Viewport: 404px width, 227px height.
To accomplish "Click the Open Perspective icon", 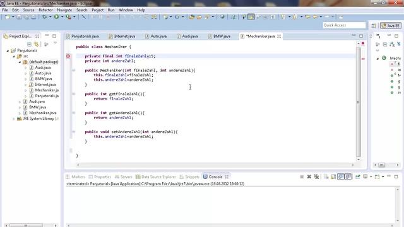I will (x=374, y=25).
